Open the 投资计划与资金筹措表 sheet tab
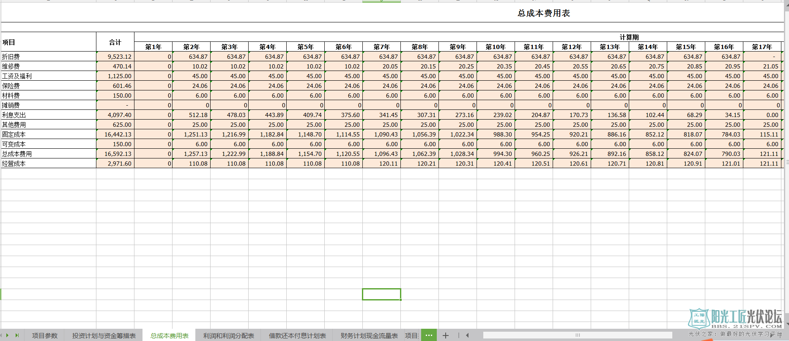Image resolution: width=789 pixels, height=341 pixels. pyautogui.click(x=104, y=336)
